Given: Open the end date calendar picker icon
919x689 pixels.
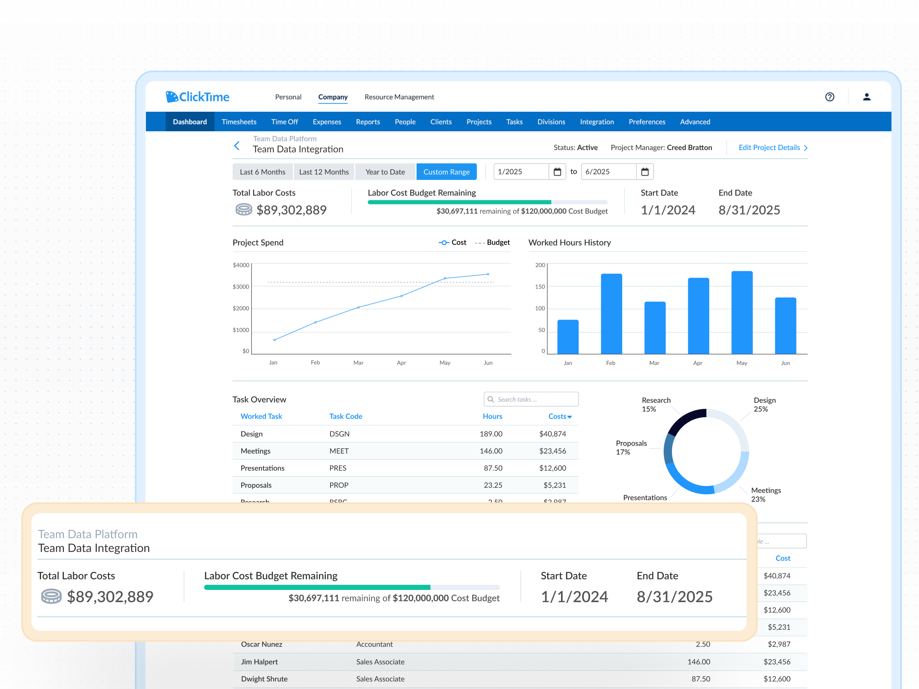Looking at the screenshot, I should tap(644, 171).
